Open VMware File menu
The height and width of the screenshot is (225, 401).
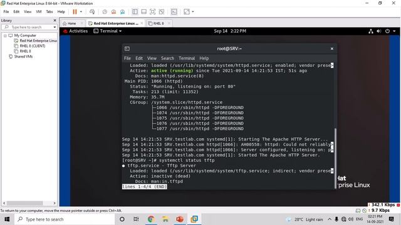coord(6,12)
